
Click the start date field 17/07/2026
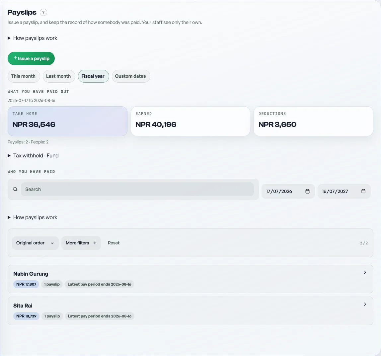(288, 191)
